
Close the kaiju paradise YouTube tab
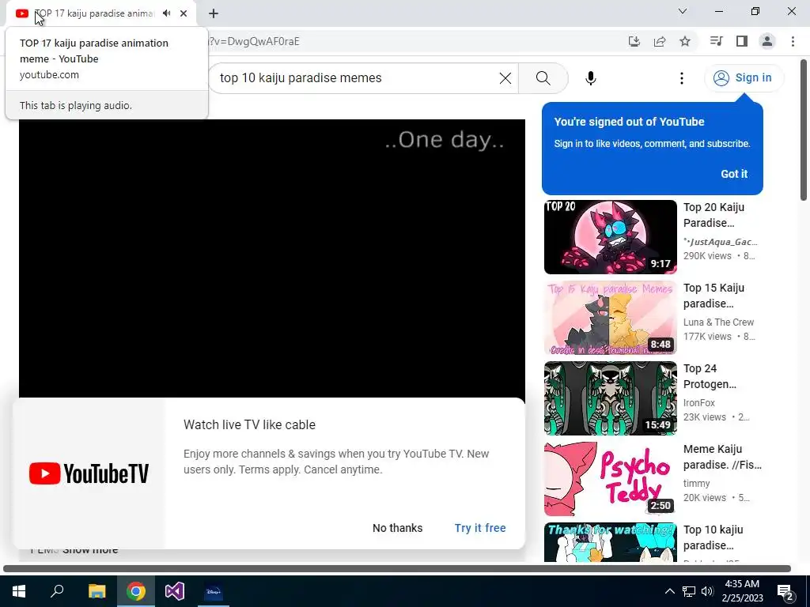tap(184, 13)
